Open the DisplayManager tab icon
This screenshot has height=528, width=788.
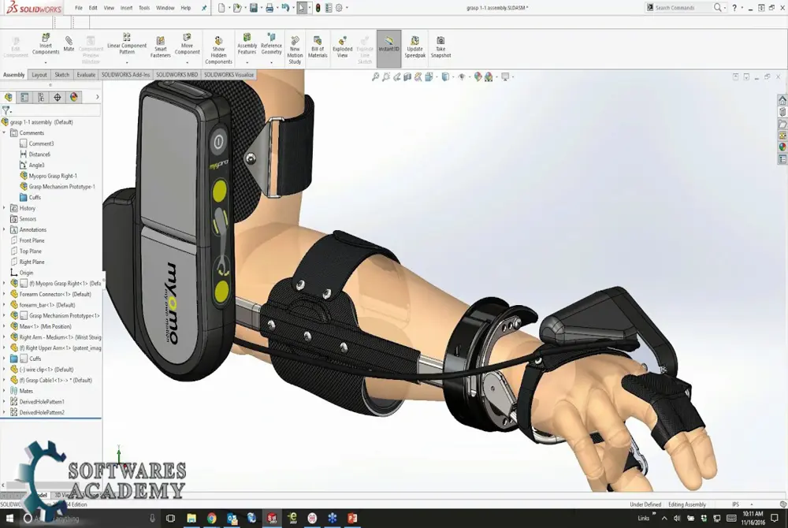click(x=74, y=97)
